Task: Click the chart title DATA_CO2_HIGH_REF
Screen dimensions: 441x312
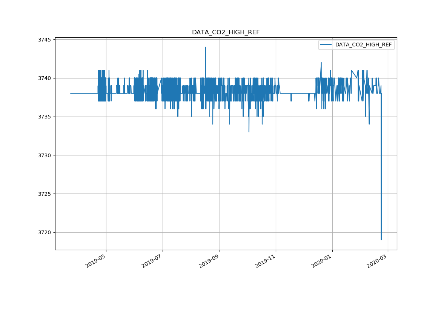Action: point(226,32)
